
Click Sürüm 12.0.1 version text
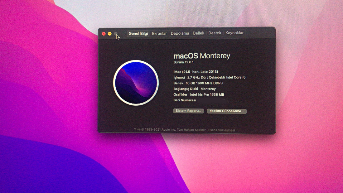(184, 62)
